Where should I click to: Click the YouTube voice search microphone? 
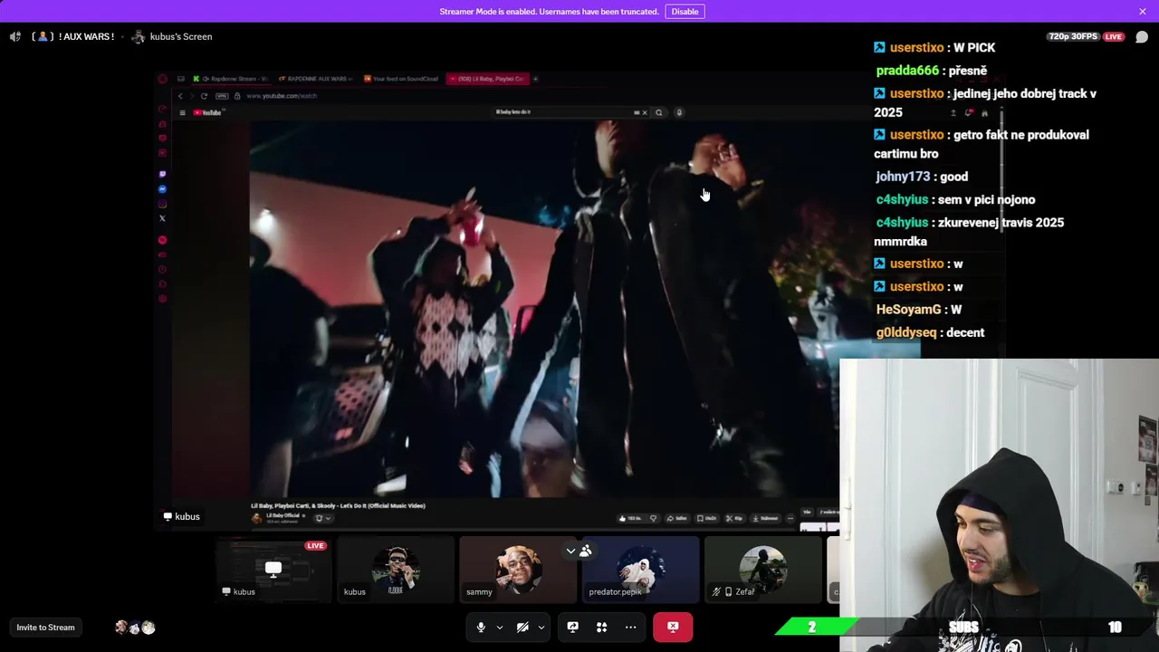(x=679, y=112)
